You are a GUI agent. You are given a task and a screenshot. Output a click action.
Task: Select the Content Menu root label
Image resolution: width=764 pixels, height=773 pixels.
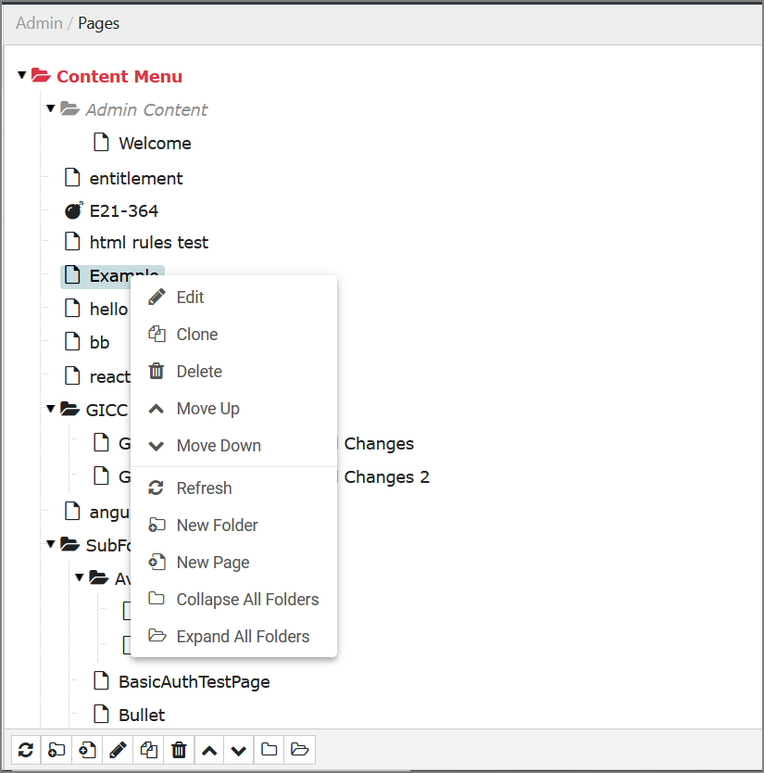[x=119, y=76]
